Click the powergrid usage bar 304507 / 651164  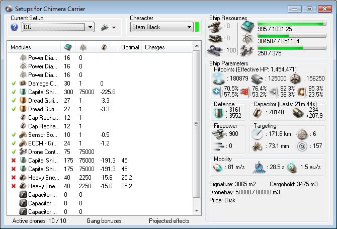(292, 35)
